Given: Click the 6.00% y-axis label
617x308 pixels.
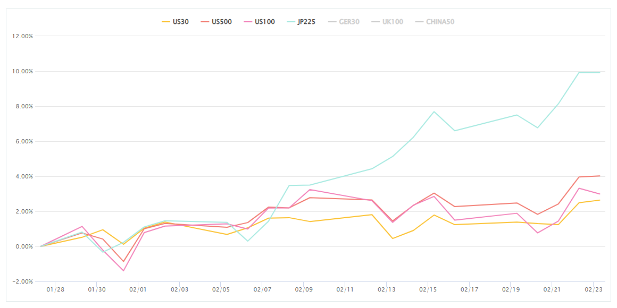Looking at the screenshot, I should pos(24,141).
